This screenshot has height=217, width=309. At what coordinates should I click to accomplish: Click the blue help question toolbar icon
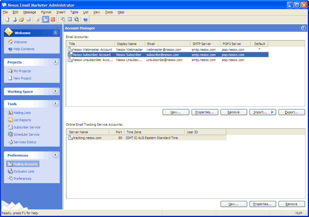pyautogui.click(x=85, y=19)
